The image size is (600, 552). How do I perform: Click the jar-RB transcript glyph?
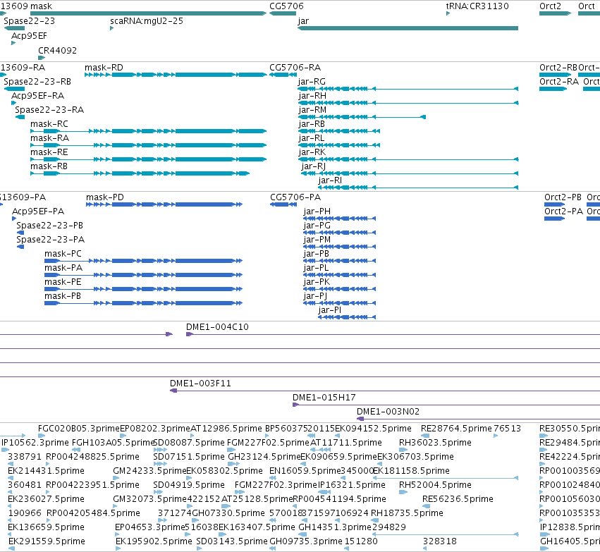pyautogui.click(x=338, y=131)
